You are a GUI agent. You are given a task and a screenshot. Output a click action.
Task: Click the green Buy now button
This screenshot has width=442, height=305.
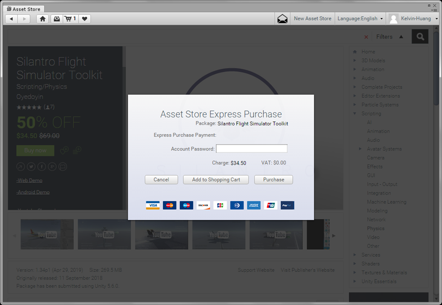[35, 150]
